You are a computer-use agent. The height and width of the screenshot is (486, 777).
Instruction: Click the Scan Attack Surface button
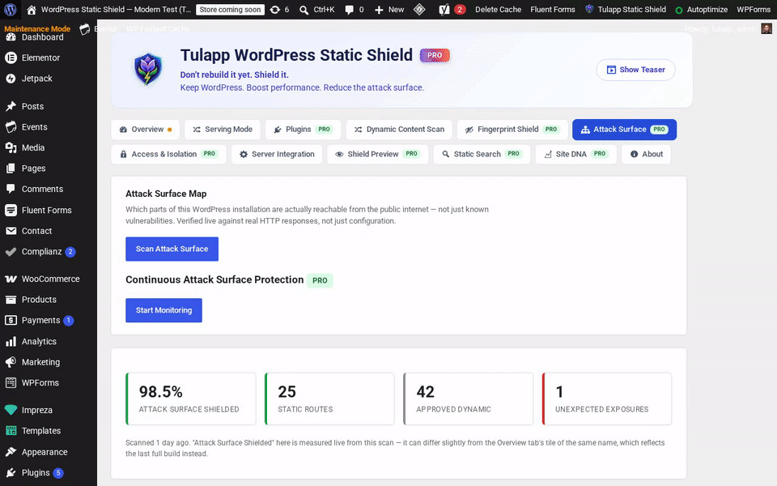172,249
